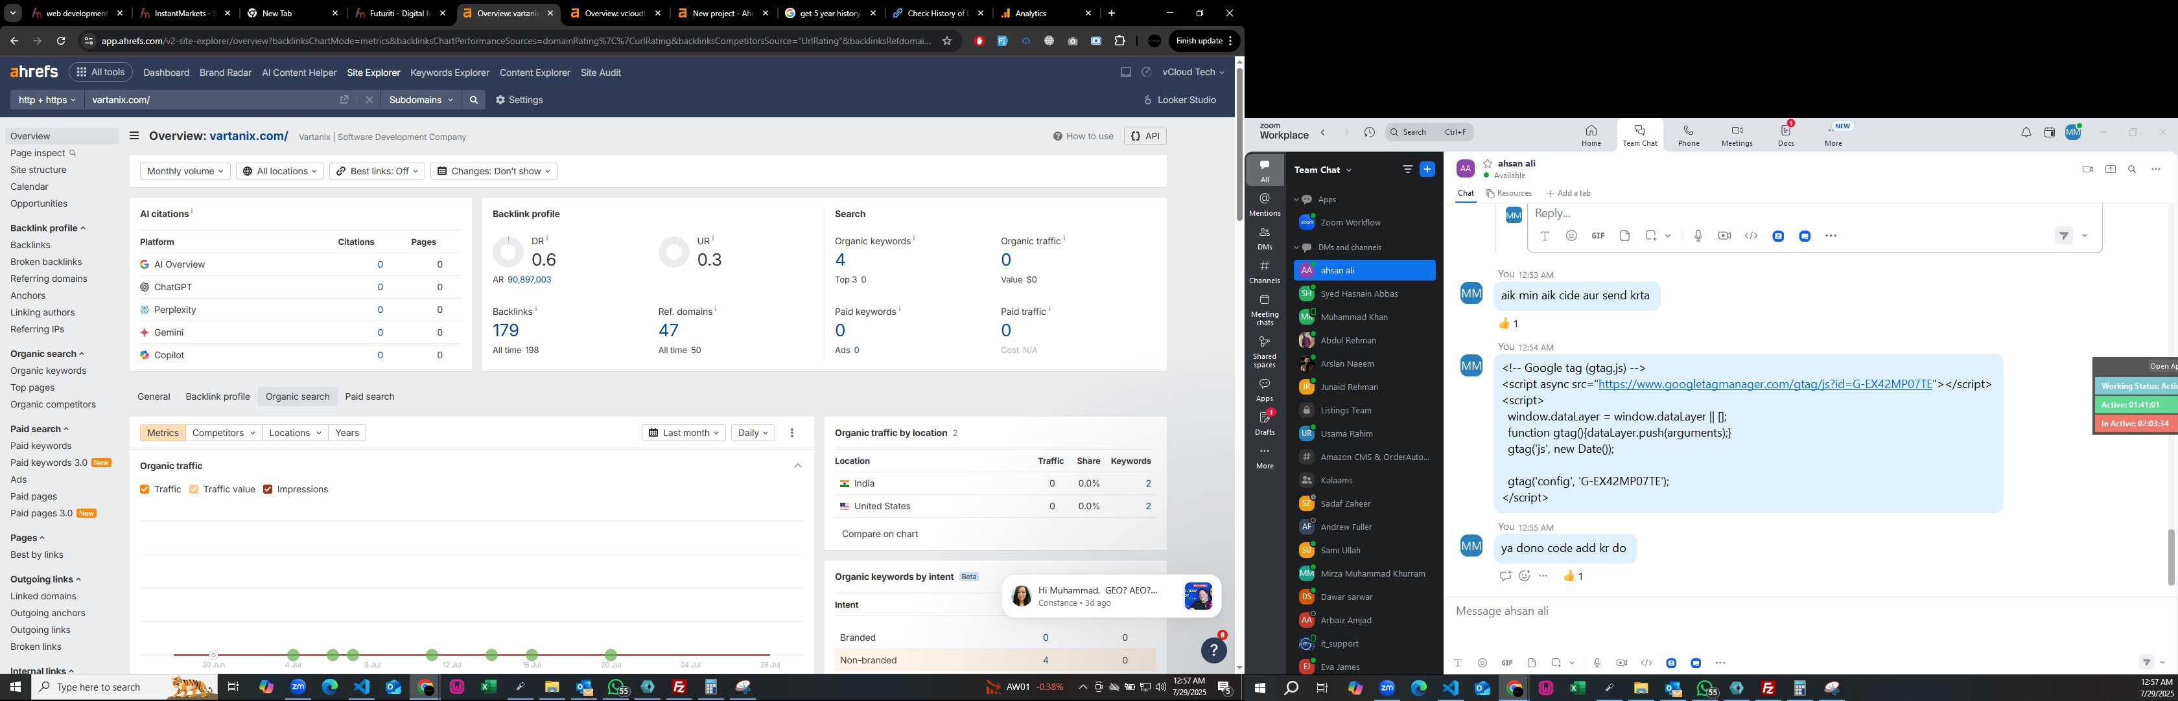Star the ahsan ali chat
The width and height of the screenshot is (2178, 701).
[1488, 164]
